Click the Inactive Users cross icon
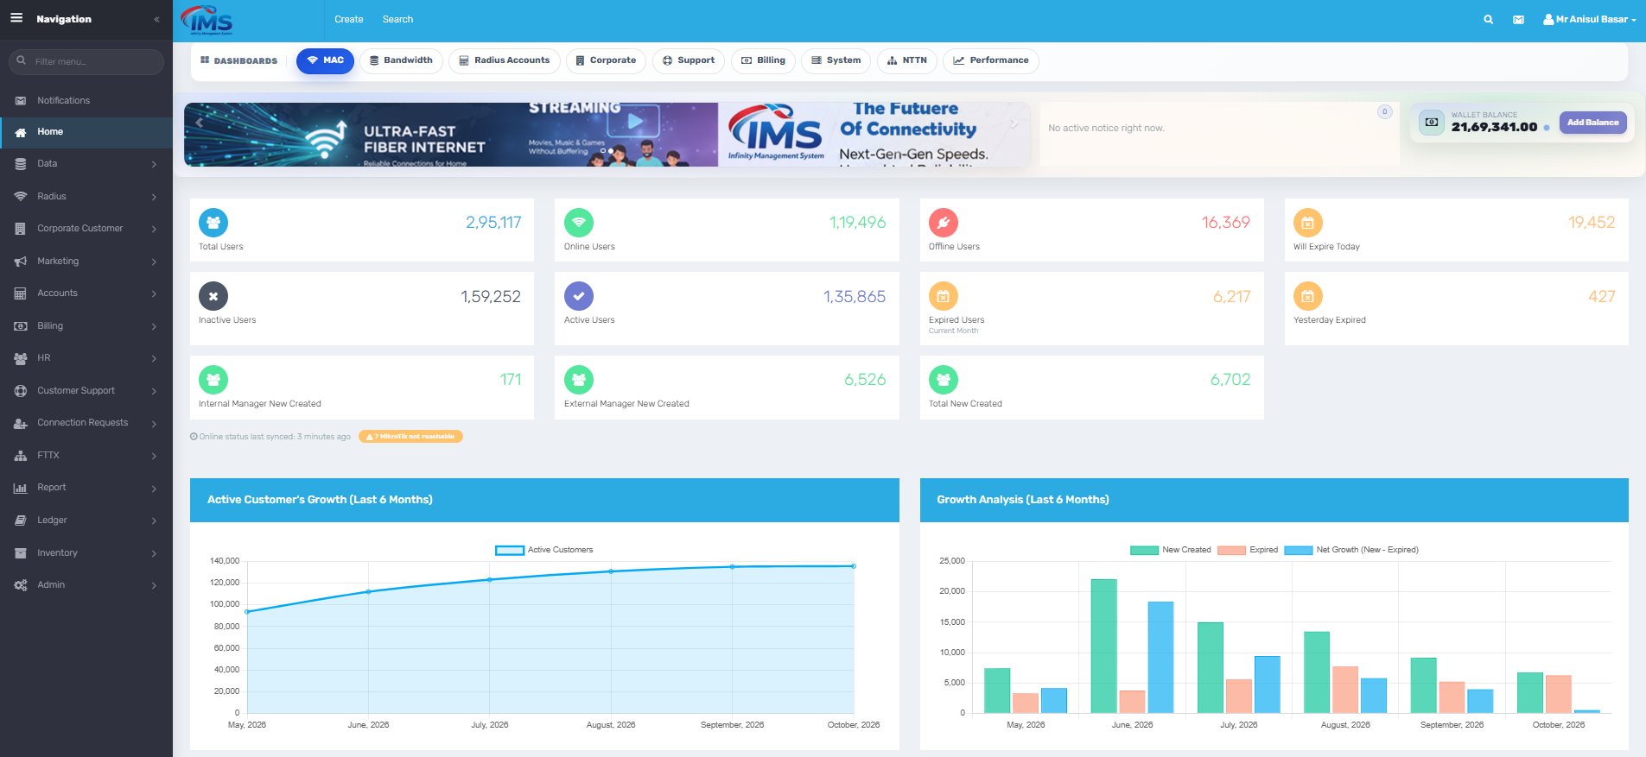Screen dimensions: 1646x757 pyautogui.click(x=213, y=296)
